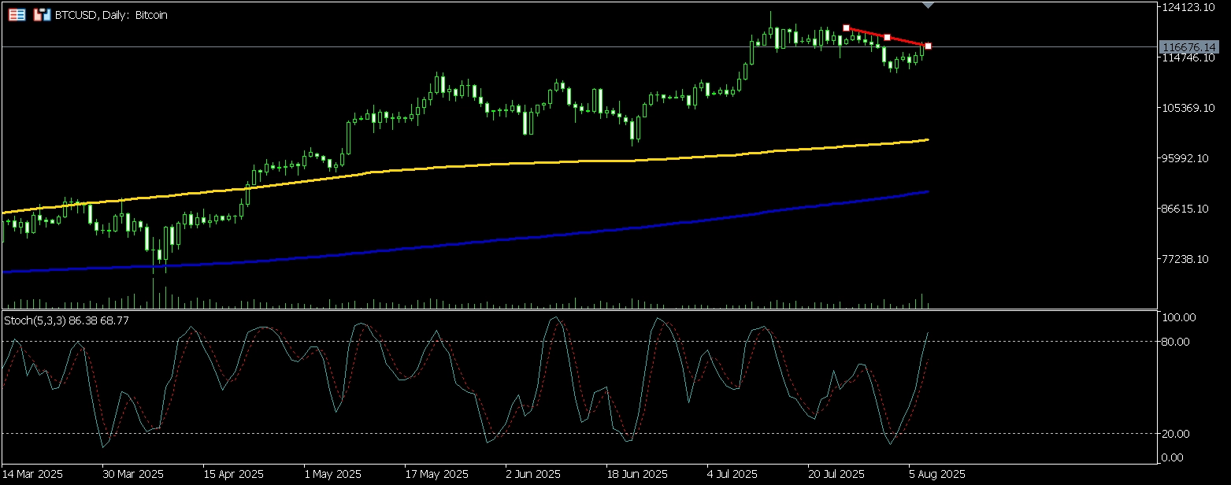Click the stochastic 20.00 level label
1231x485 pixels.
click(1180, 434)
